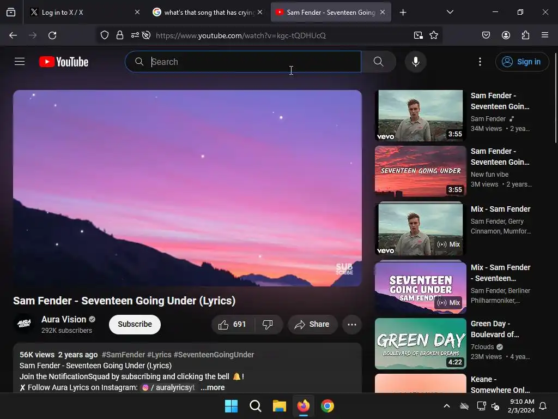Reload the page
This screenshot has width=558, height=419.
click(x=52, y=35)
